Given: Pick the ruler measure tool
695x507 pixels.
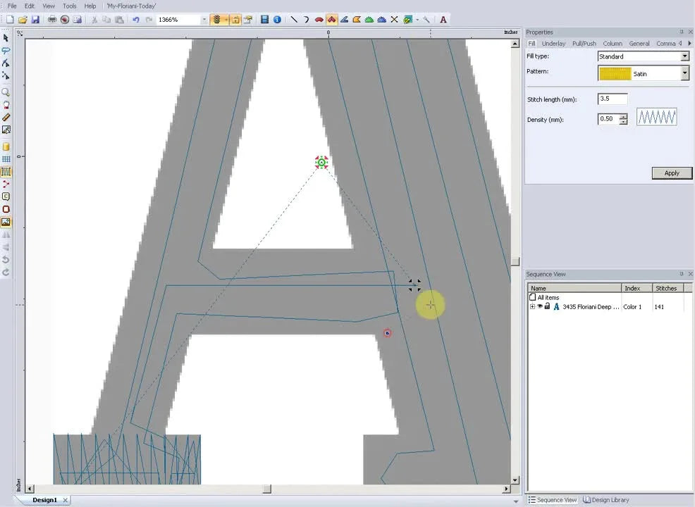Looking at the screenshot, I should (x=6, y=118).
